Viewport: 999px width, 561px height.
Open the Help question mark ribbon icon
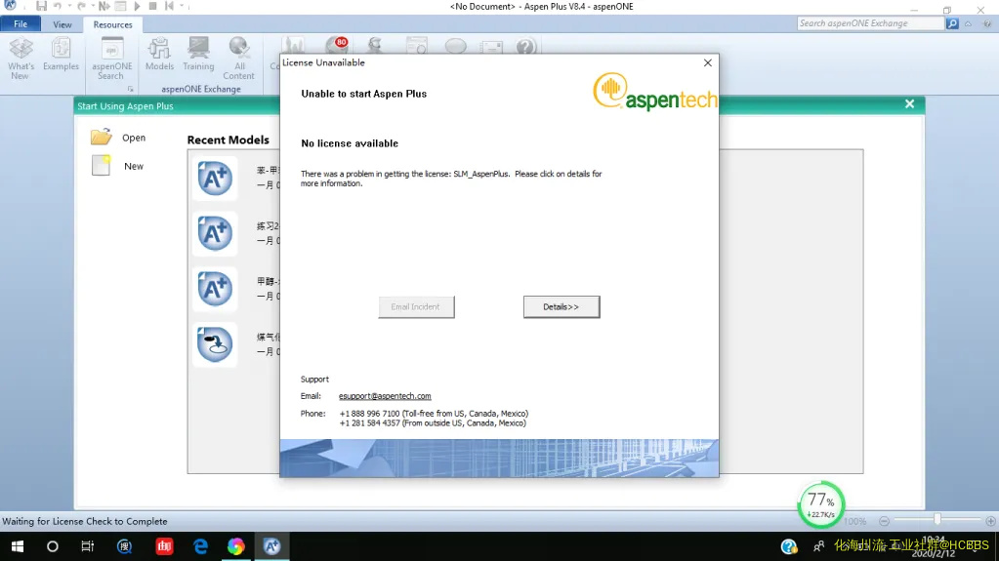525,47
